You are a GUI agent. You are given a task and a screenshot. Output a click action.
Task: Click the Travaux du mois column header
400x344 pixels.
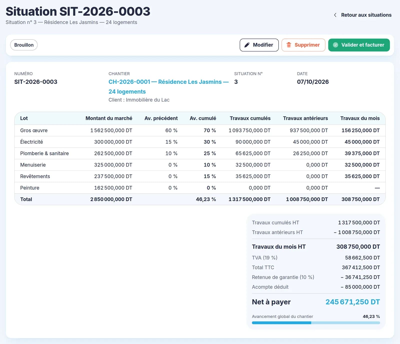360,118
